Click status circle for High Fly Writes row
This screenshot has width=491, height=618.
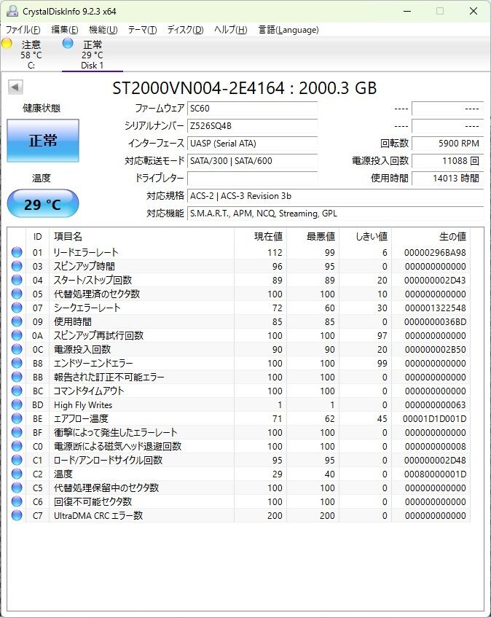[17, 404]
